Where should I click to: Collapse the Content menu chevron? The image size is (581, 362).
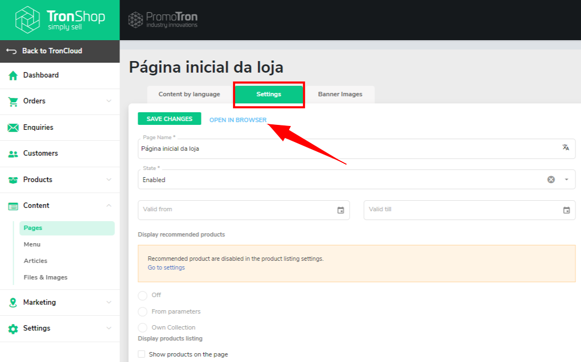click(x=109, y=205)
